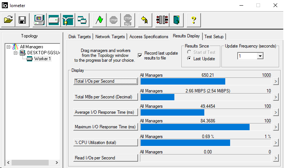Duplicate selected worker icon
Image resolution: width=284 pixels, height=168 pixels.
pos(82,20)
